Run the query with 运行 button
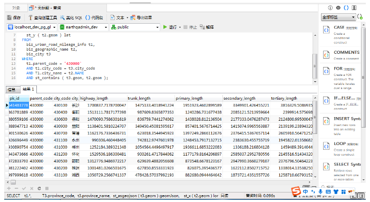This screenshot has width=370, height=202. coord(170,27)
